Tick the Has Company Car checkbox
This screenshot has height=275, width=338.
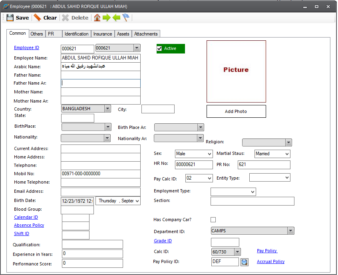point(213,220)
